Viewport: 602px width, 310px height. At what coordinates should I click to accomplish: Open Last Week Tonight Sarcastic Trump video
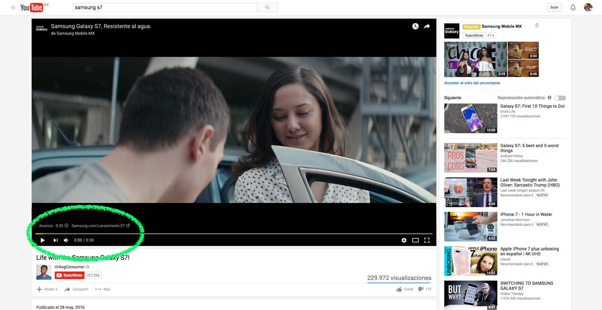click(530, 183)
